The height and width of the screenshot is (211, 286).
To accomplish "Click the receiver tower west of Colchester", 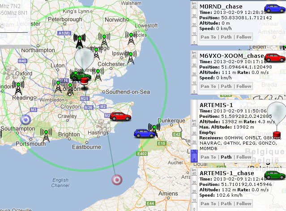I will tap(98, 74).
